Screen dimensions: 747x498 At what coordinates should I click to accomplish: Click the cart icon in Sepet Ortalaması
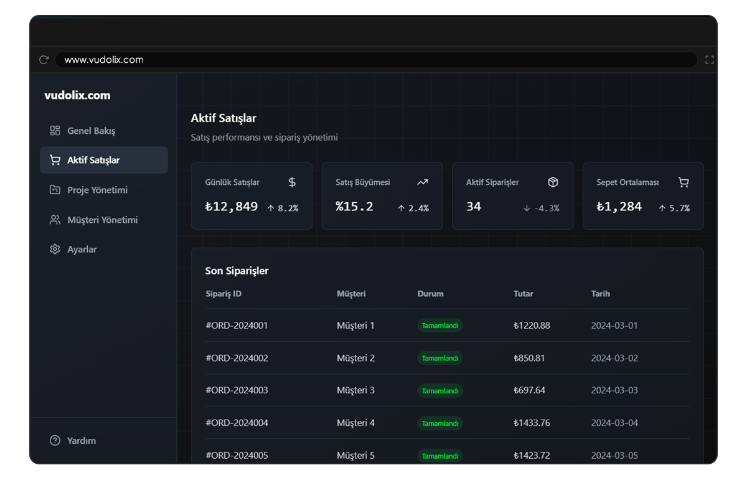(x=684, y=182)
